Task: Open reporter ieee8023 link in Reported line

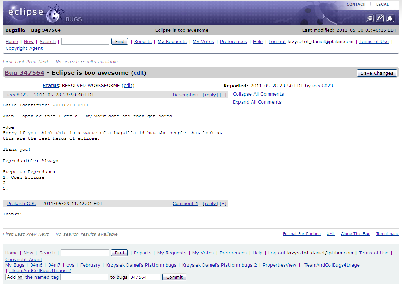Action: (323, 86)
